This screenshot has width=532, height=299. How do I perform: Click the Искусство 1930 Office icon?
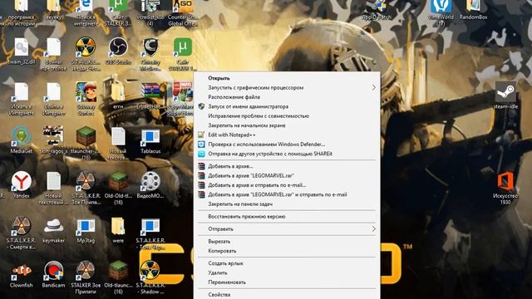(505, 181)
